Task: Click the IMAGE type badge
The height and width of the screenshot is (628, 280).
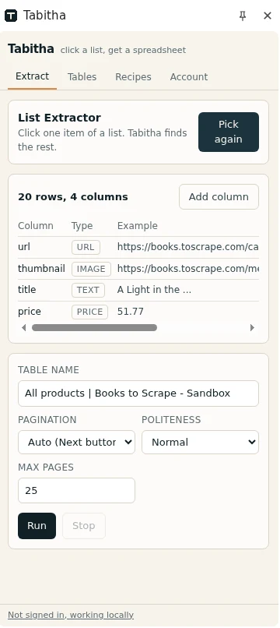Action: pos(91,269)
